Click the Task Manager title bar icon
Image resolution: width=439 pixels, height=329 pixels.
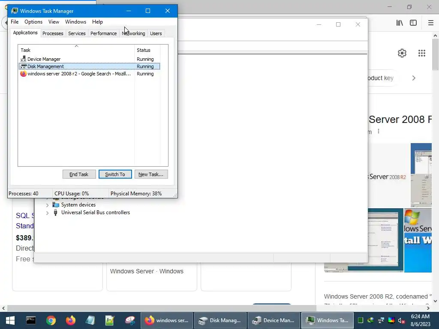[x=14, y=11]
